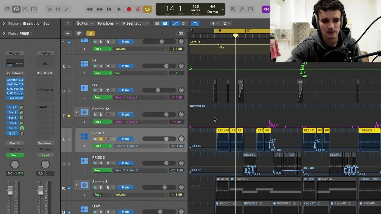Click the pan knob on PRISE 1 track
The height and width of the screenshot is (214, 381).
pyautogui.click(x=181, y=139)
